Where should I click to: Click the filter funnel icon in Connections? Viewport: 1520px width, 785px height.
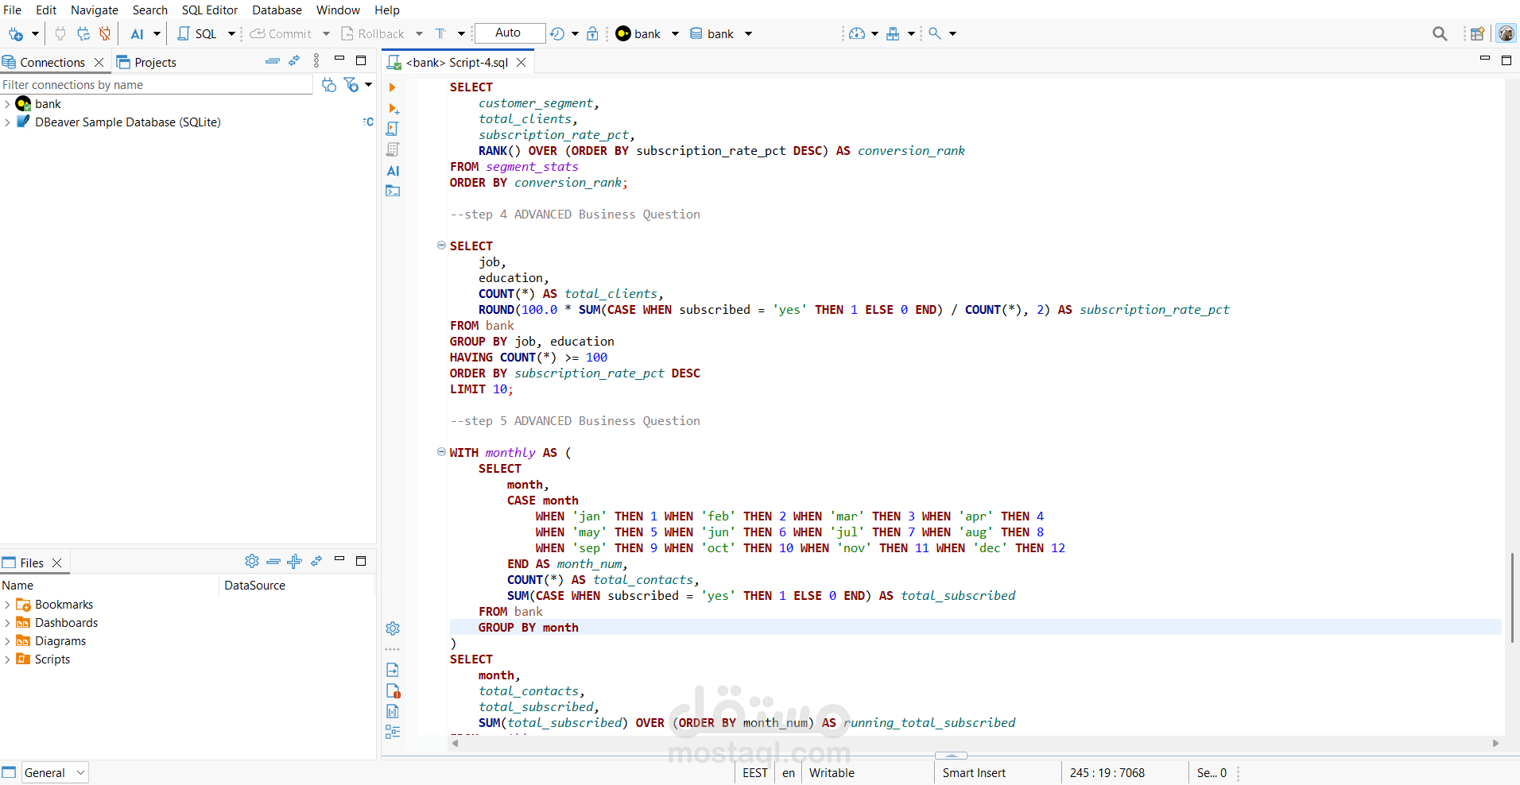tap(351, 85)
